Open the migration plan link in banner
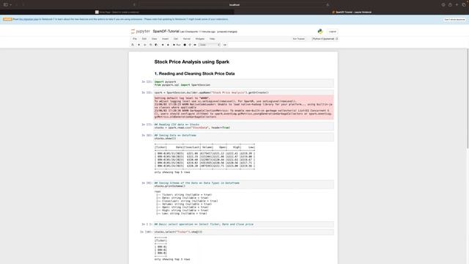 pos(29,19)
